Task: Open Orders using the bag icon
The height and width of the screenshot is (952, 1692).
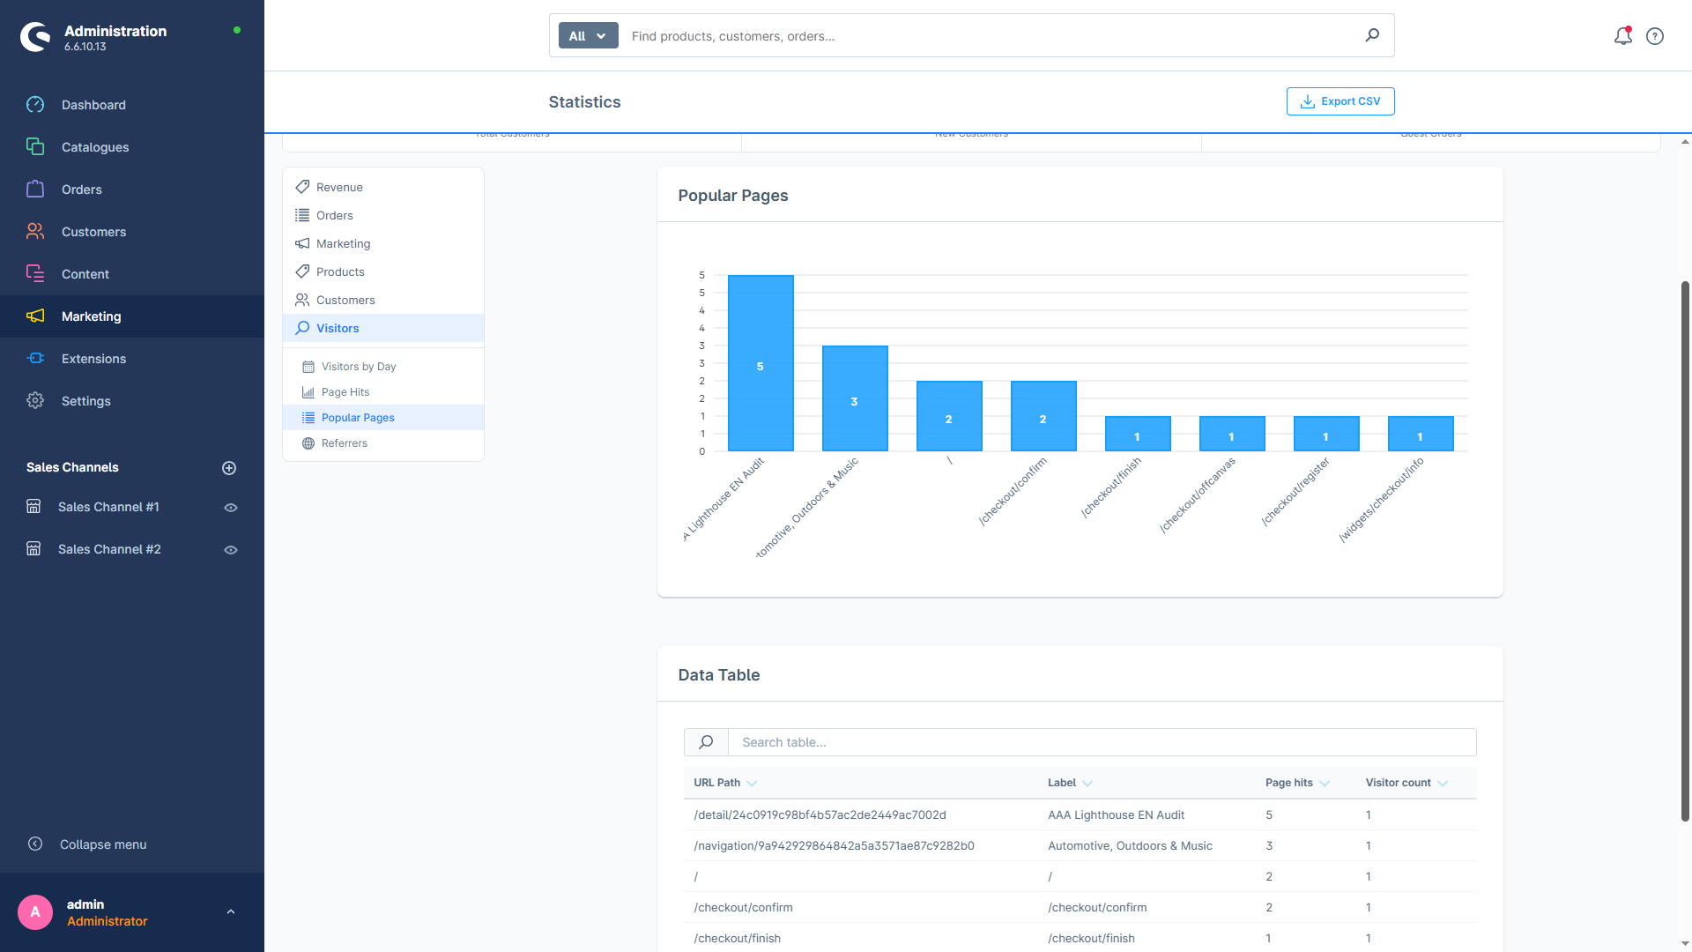Action: click(x=35, y=189)
